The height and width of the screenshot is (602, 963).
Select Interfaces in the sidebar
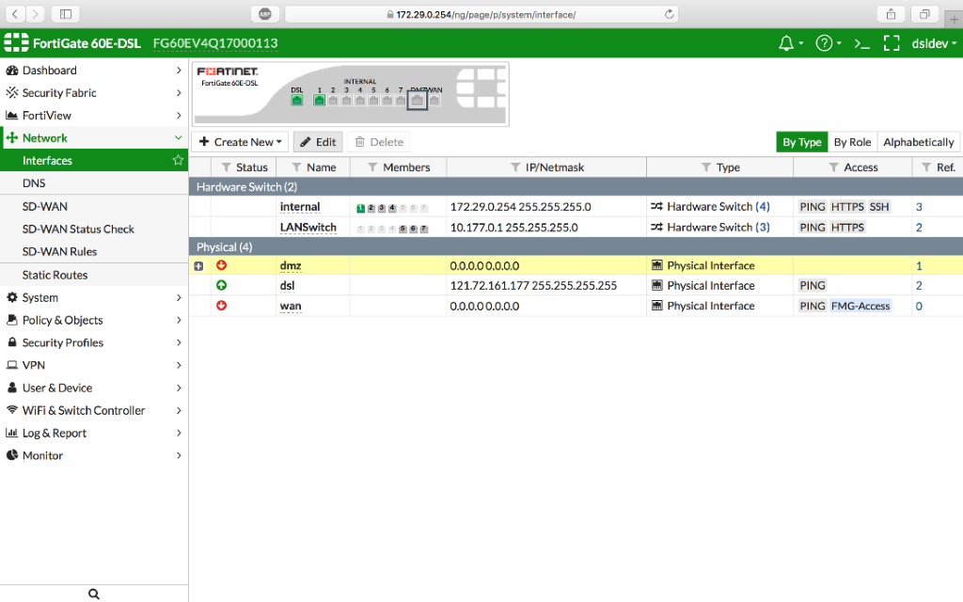[93, 160]
